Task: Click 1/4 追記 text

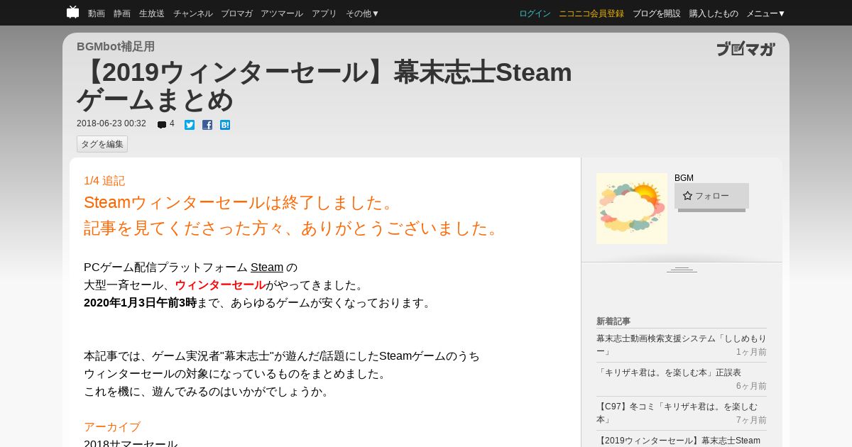Action: tap(104, 181)
